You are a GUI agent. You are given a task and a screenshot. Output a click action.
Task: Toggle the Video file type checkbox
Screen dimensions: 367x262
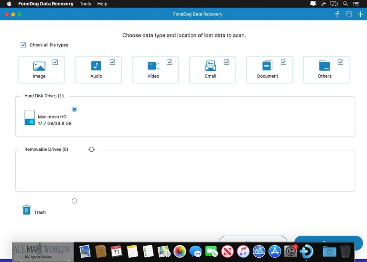[x=169, y=62]
